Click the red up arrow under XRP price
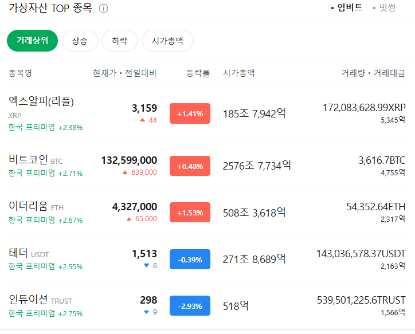Image resolution: width=415 pixels, height=334 pixels. 142,120
